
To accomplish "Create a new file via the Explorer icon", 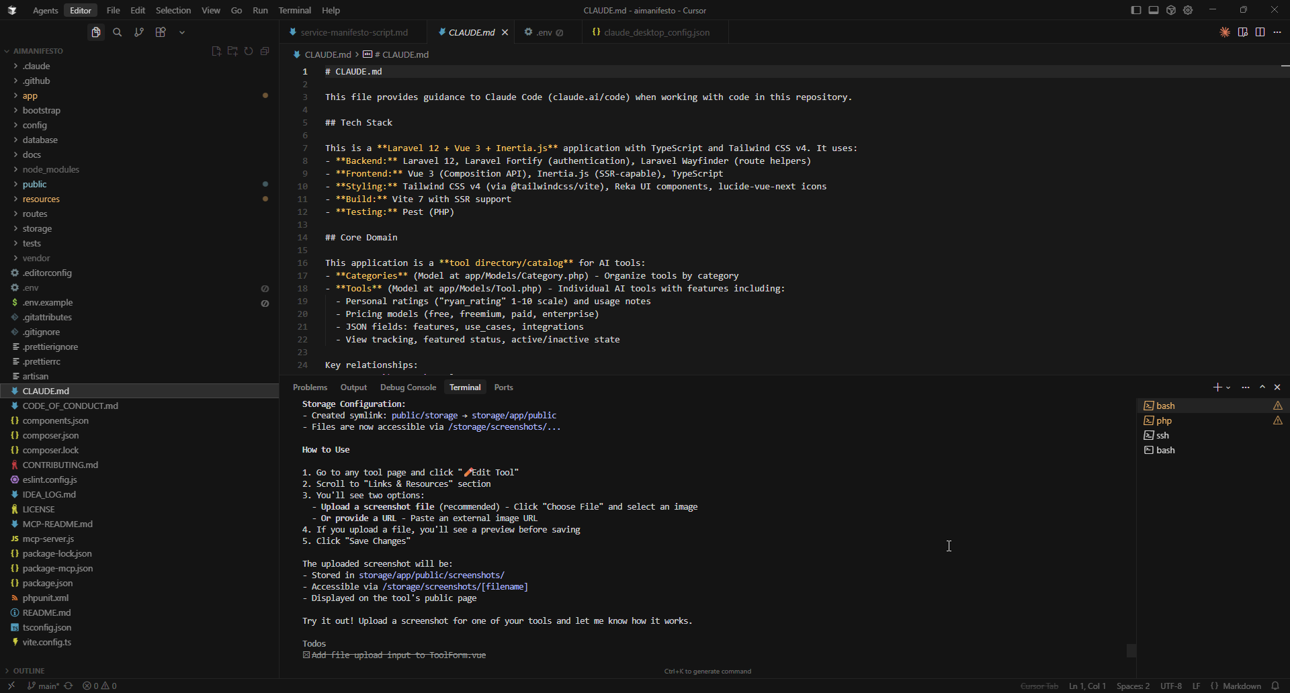I will pos(216,51).
